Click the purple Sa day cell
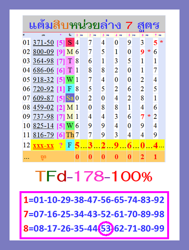This screenshot has height=250, width=189. (70, 98)
